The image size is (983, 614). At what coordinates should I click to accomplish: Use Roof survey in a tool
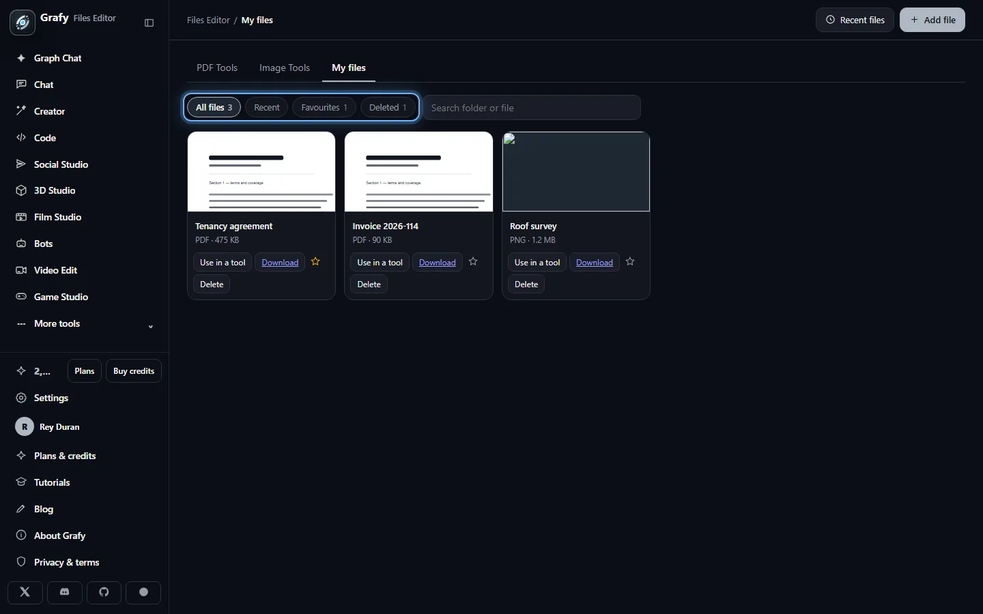click(x=537, y=263)
